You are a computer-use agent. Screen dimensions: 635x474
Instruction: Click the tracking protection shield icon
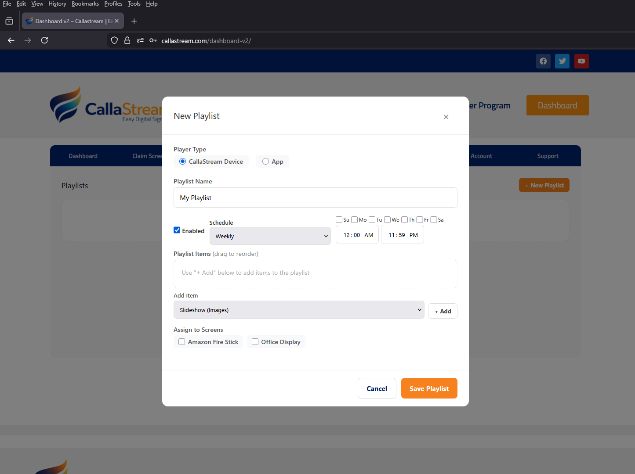point(114,40)
